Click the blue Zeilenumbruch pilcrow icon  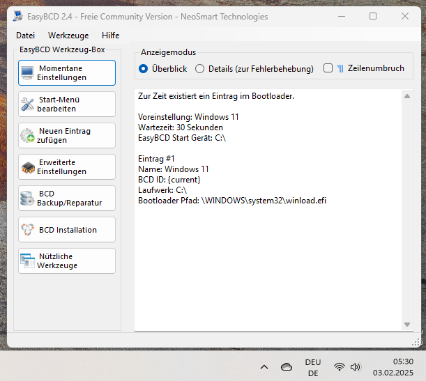coord(340,69)
